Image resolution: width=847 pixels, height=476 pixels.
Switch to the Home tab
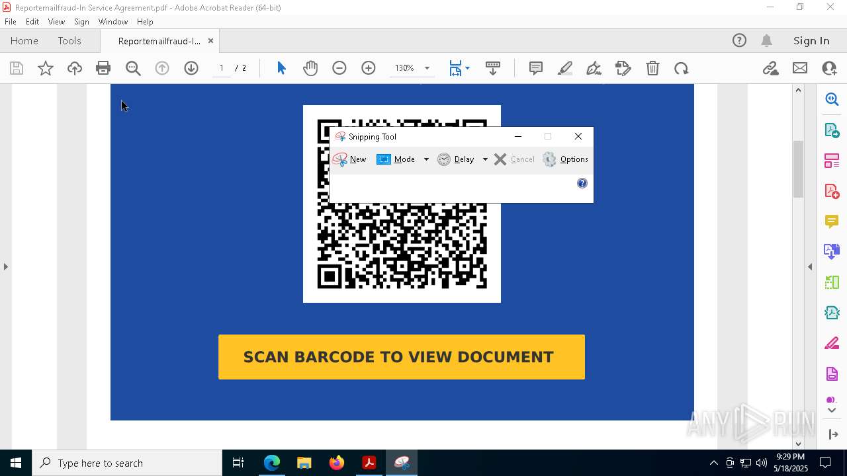pyautogui.click(x=24, y=40)
